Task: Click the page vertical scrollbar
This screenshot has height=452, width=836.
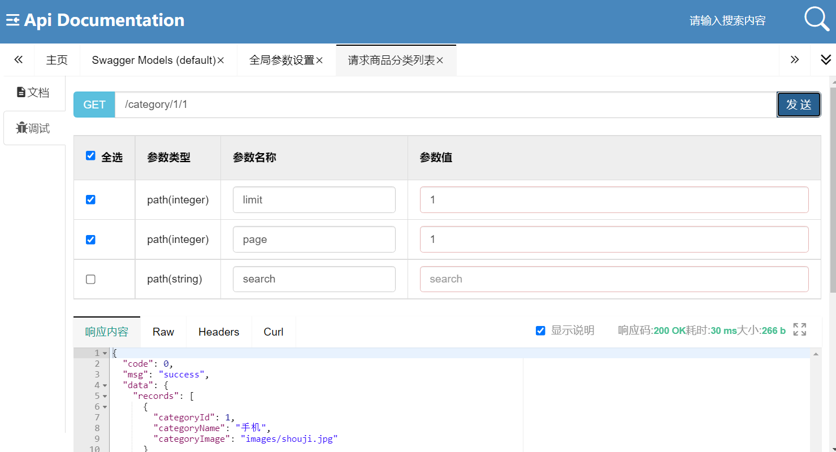Action: 833,189
